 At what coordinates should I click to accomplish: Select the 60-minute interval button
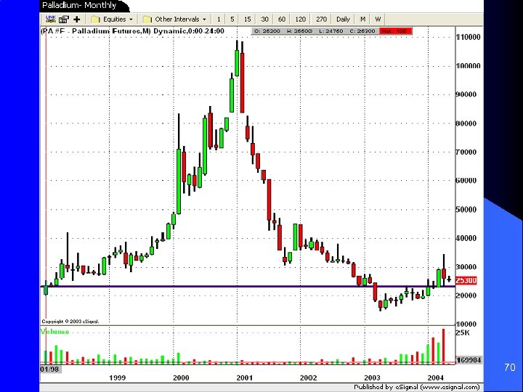click(x=282, y=20)
